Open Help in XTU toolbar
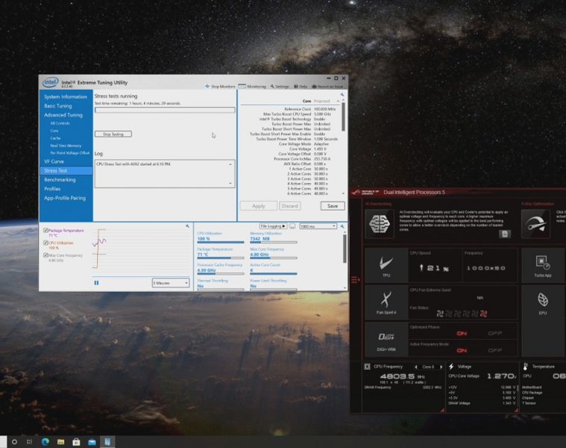Viewport: 566px width, 448px height. pos(301,87)
